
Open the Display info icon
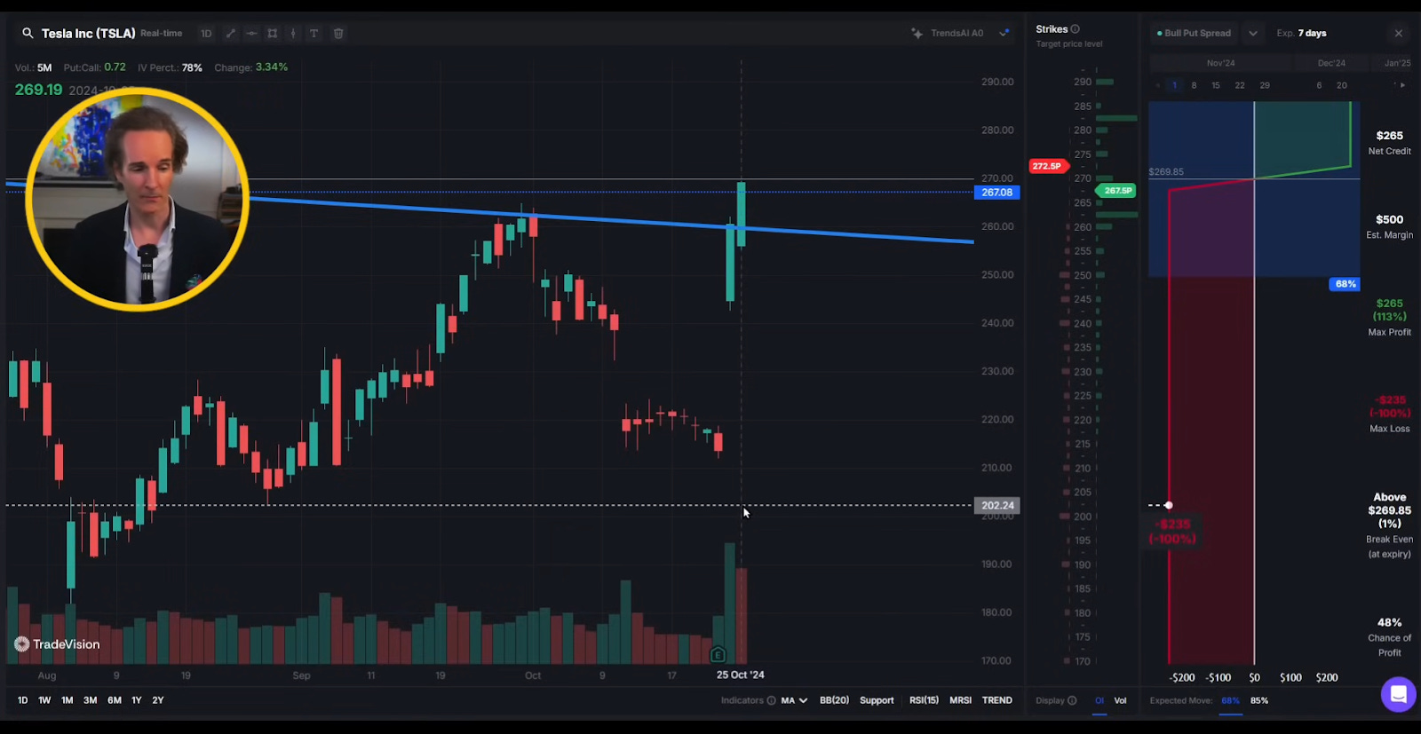(x=1072, y=700)
